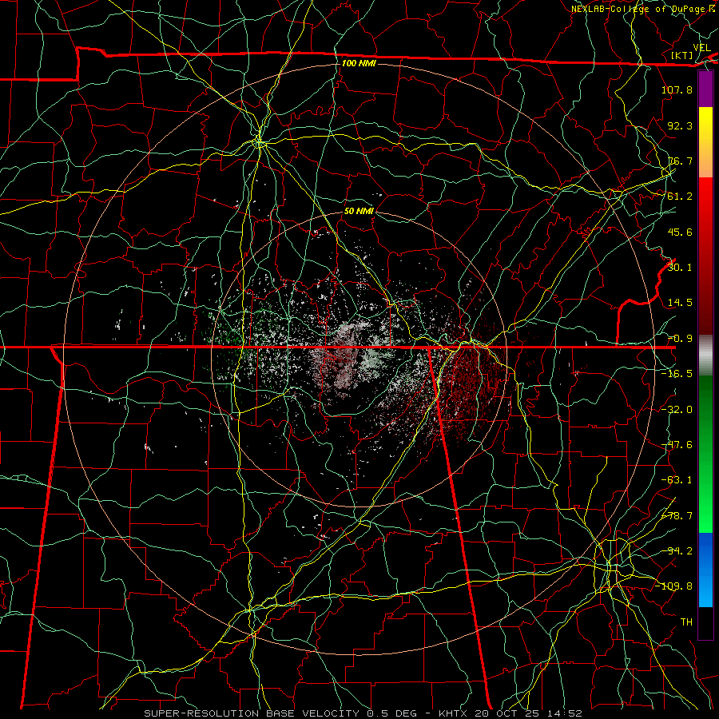Viewport: 719px width, 719px height.
Task: Click the -16.5 legend value
Action: [677, 374]
